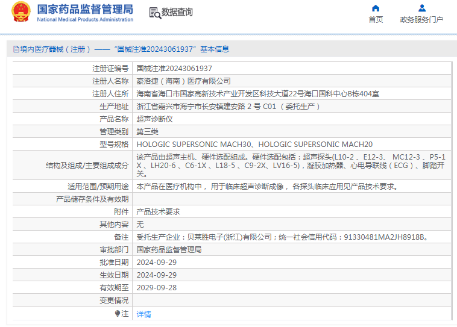The image size is (457, 327).
Task: Click the 注册人住所 row label
Action: 110,94
